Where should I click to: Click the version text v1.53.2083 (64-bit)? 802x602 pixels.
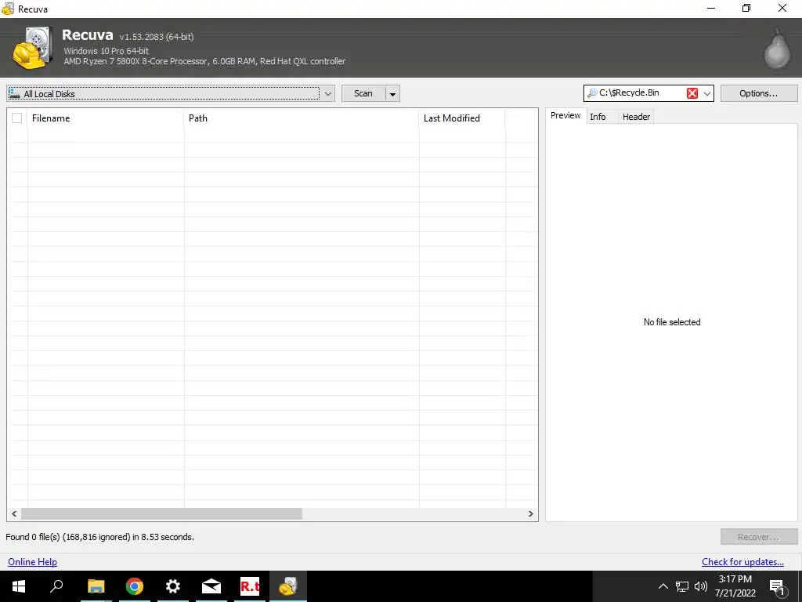(157, 37)
